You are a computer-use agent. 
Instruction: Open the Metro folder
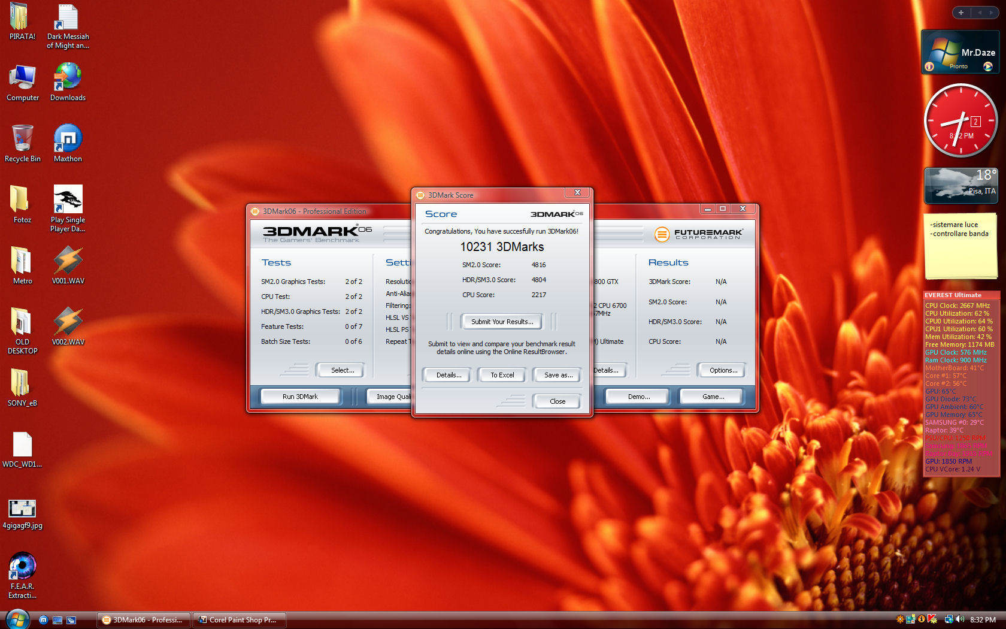point(22,266)
